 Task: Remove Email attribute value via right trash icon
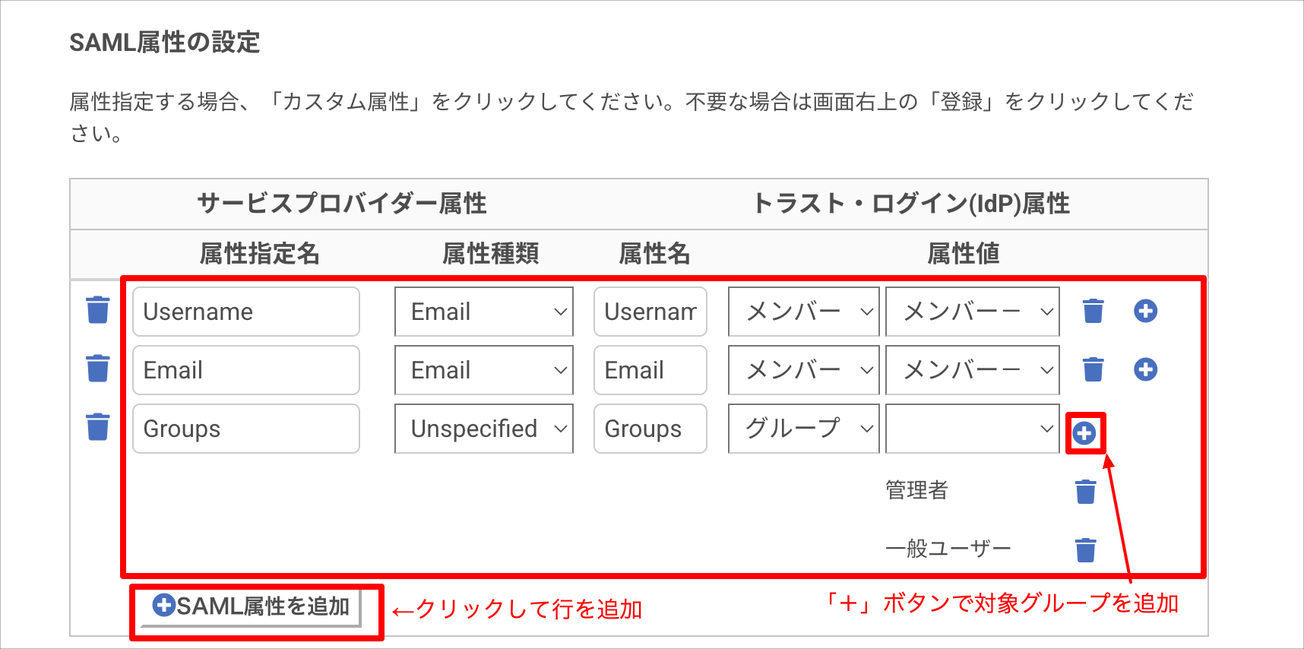point(1093,369)
